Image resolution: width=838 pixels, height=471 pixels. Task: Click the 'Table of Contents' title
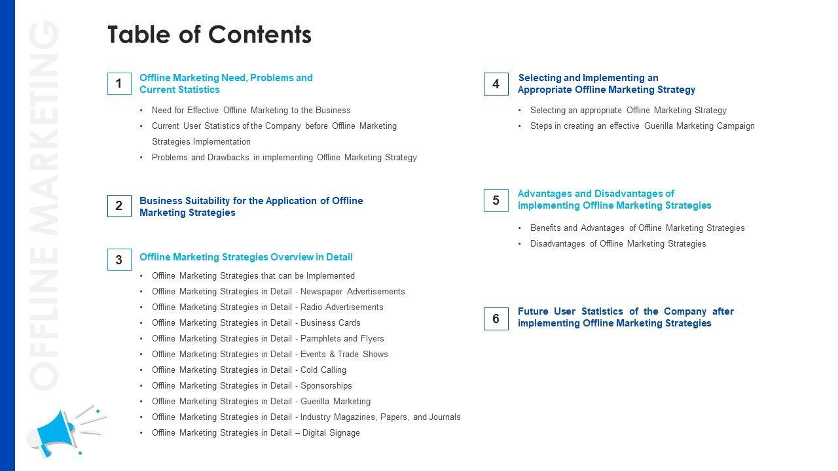pos(209,34)
